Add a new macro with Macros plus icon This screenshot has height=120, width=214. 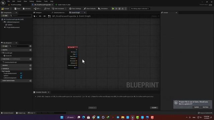[x=30, y=65]
